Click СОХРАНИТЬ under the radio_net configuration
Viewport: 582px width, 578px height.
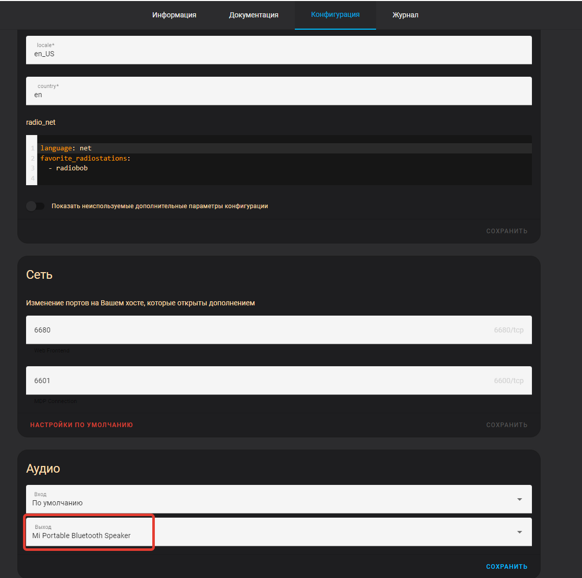(506, 231)
